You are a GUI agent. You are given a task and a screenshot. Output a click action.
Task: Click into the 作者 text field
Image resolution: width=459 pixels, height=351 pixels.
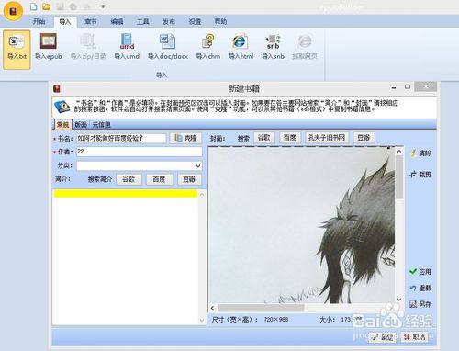point(140,152)
